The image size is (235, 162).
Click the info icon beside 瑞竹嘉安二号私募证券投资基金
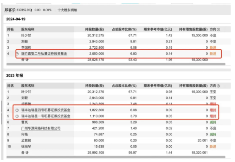(x=17, y=54)
